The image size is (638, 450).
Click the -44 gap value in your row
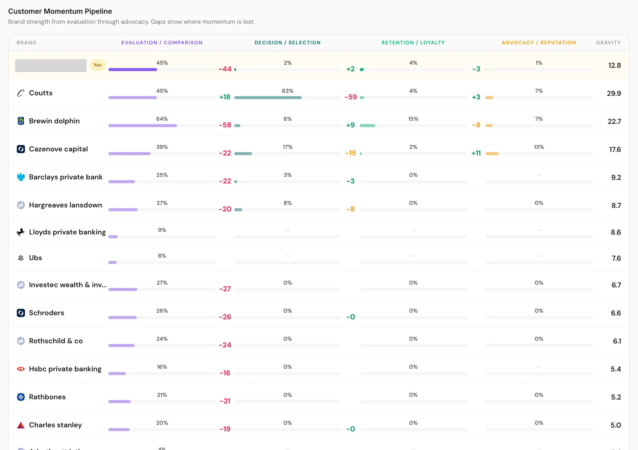(x=225, y=69)
